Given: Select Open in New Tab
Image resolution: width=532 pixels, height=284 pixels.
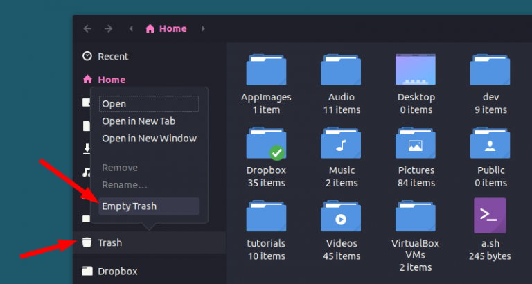Looking at the screenshot, I should pyautogui.click(x=139, y=121).
